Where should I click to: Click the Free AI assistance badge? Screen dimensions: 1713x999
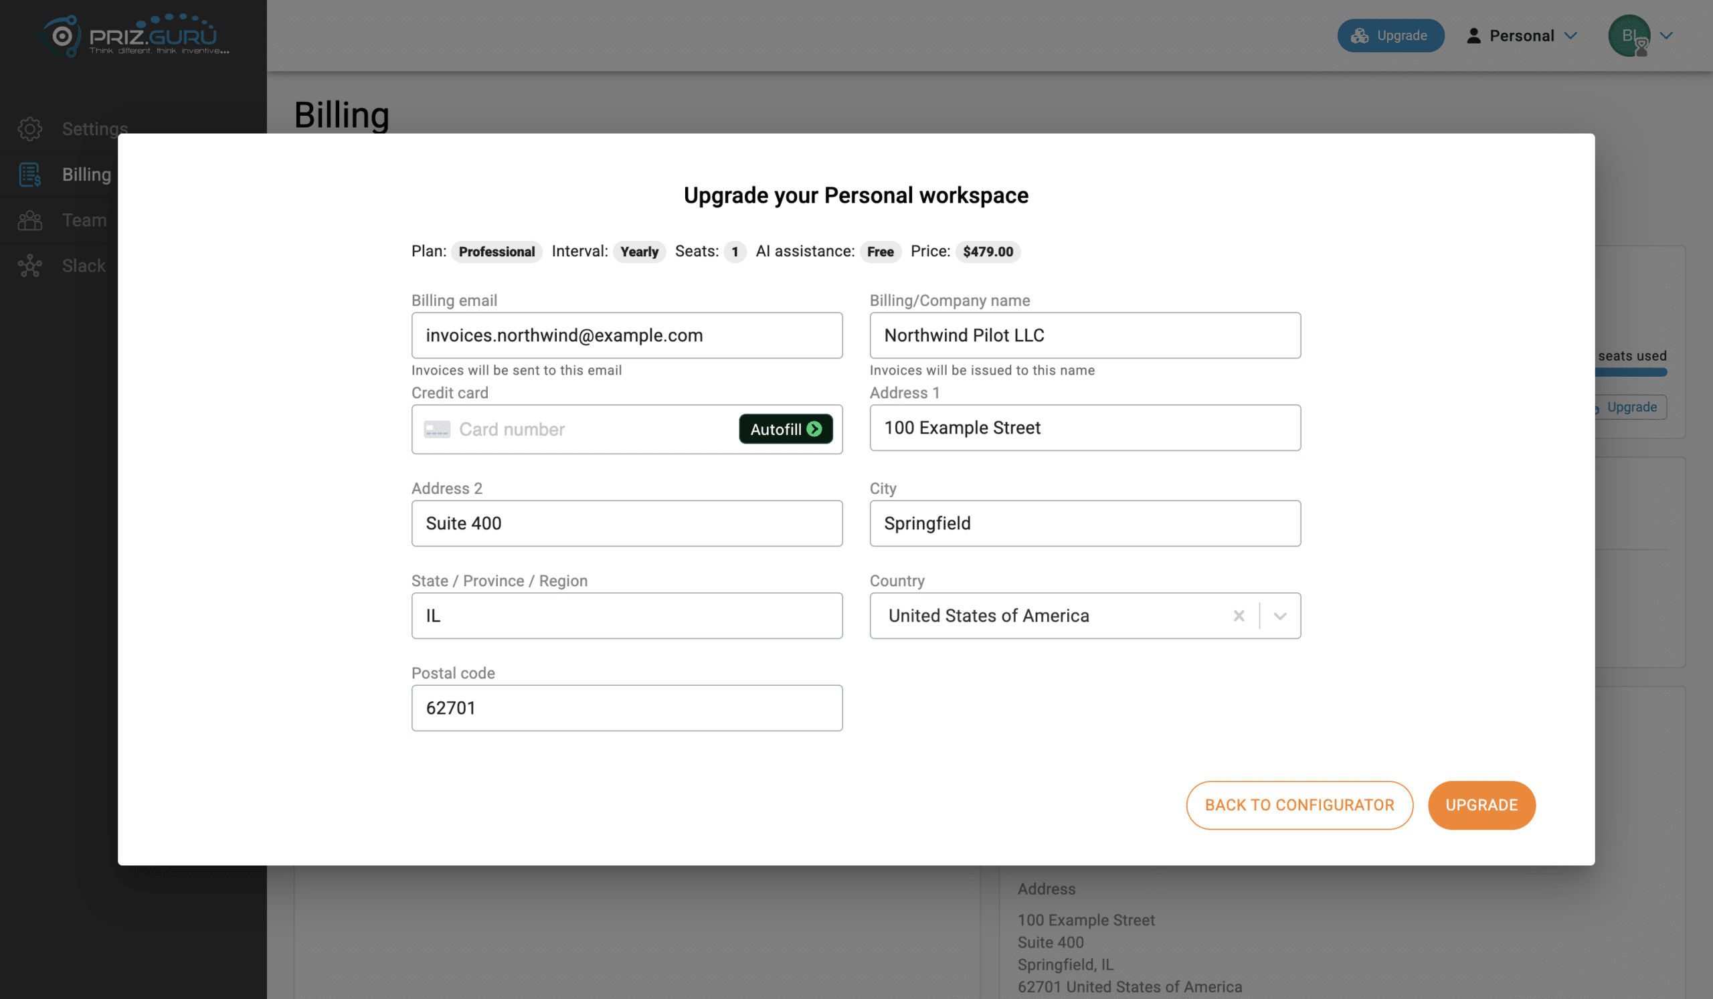[881, 252]
